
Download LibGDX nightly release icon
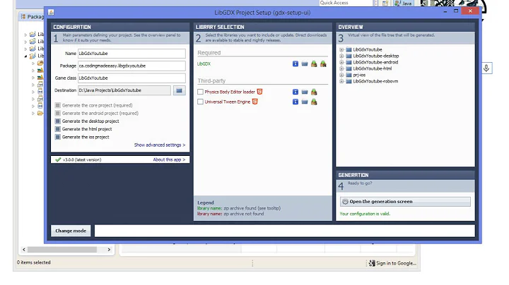coord(323,63)
